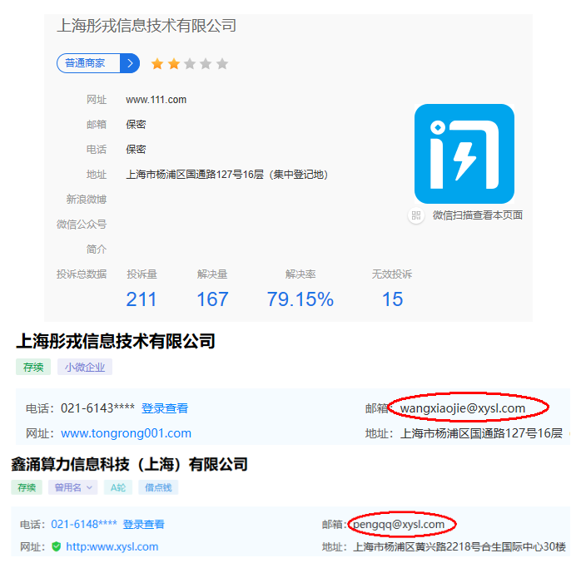Click the 借点钱 tag
This screenshot has height=568, width=581.
[158, 487]
